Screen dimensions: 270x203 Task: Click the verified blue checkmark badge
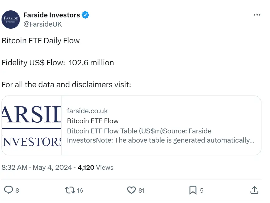tap(85, 14)
